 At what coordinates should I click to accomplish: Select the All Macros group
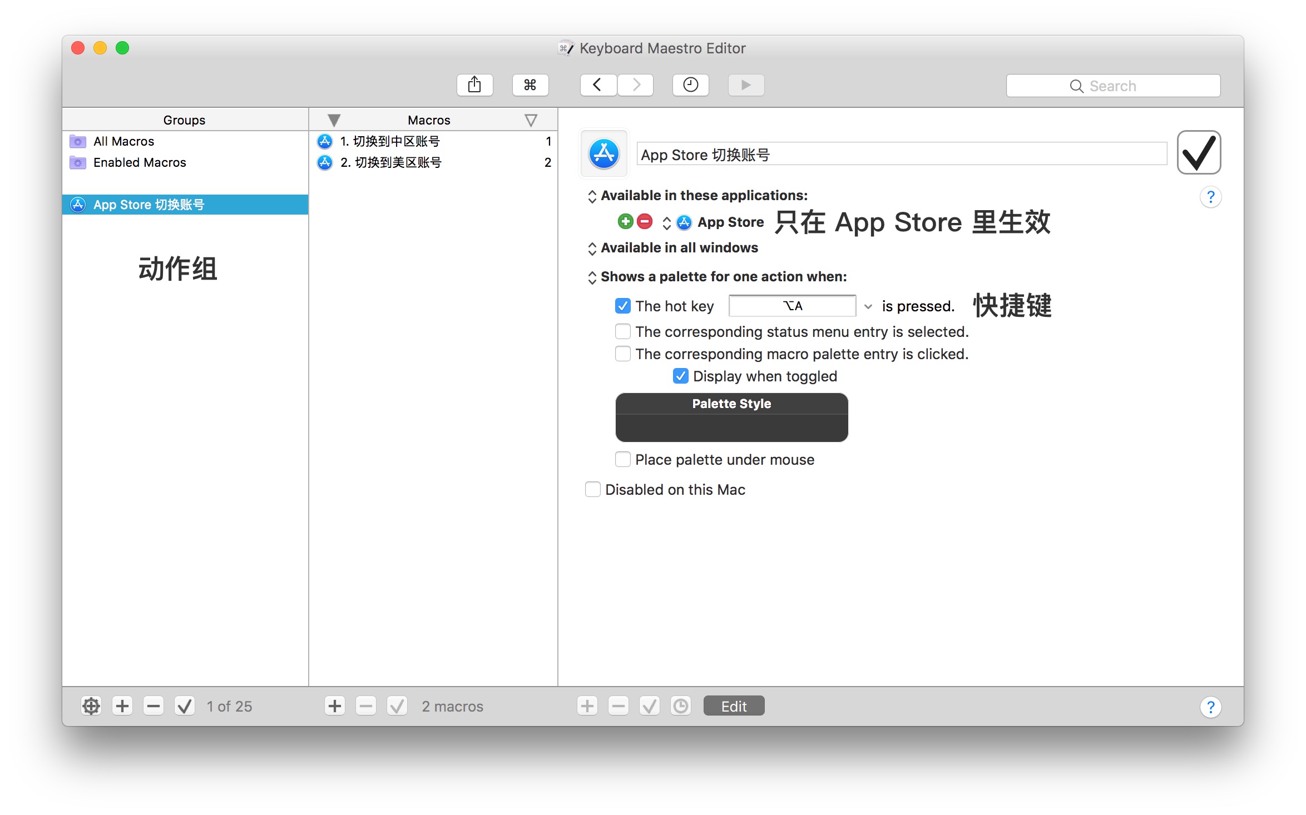coord(123,141)
